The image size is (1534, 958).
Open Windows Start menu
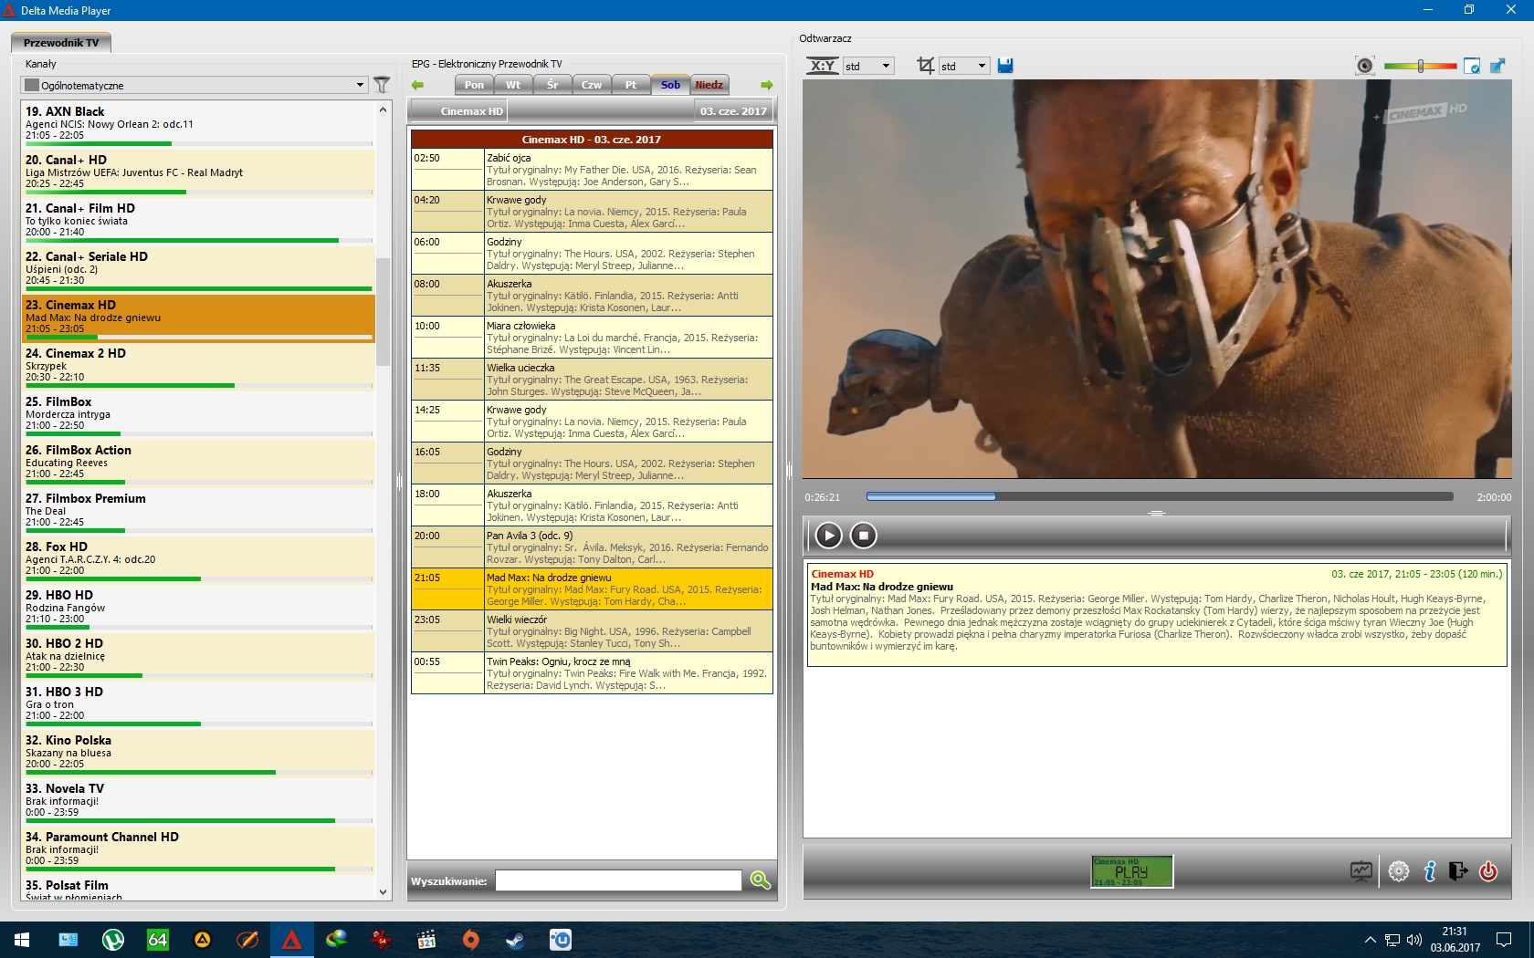(22, 940)
